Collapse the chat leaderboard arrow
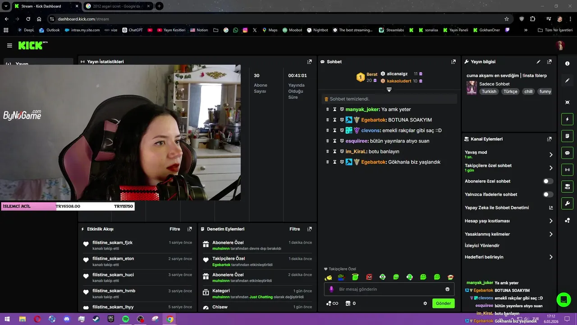Viewport: 577px width, 325px height. 389,90
